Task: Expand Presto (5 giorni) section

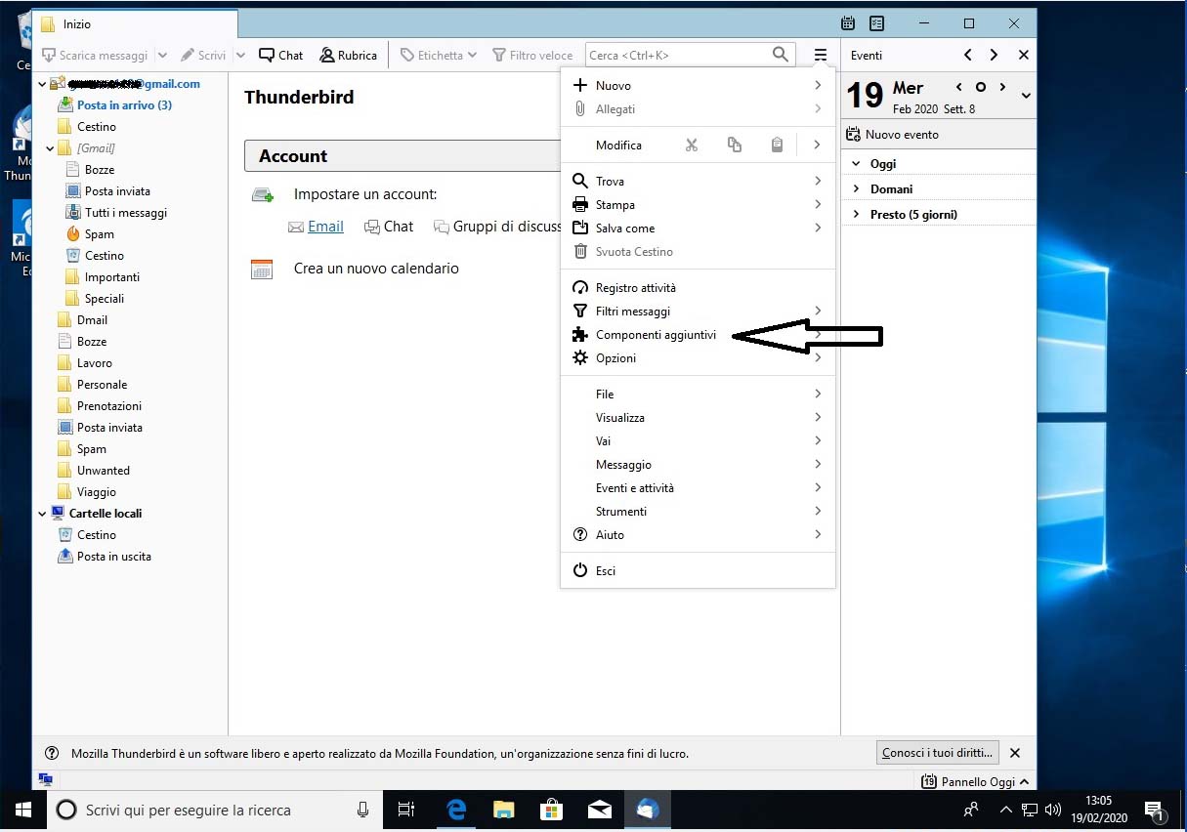Action: tap(857, 215)
